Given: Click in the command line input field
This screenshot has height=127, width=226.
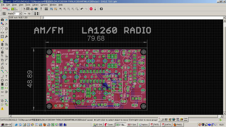Looking at the screenshot, I should pyautogui.click(x=126, y=18).
